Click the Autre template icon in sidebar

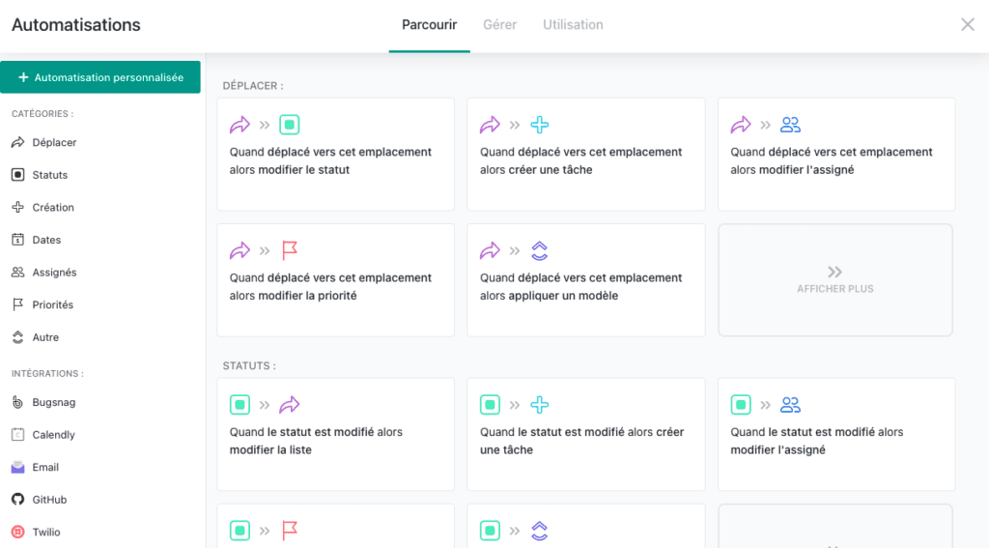click(x=17, y=337)
